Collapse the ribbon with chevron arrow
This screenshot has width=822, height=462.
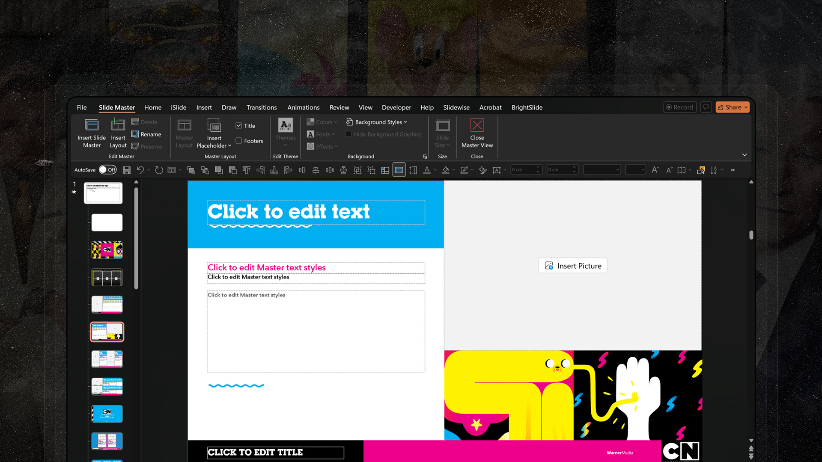click(745, 155)
